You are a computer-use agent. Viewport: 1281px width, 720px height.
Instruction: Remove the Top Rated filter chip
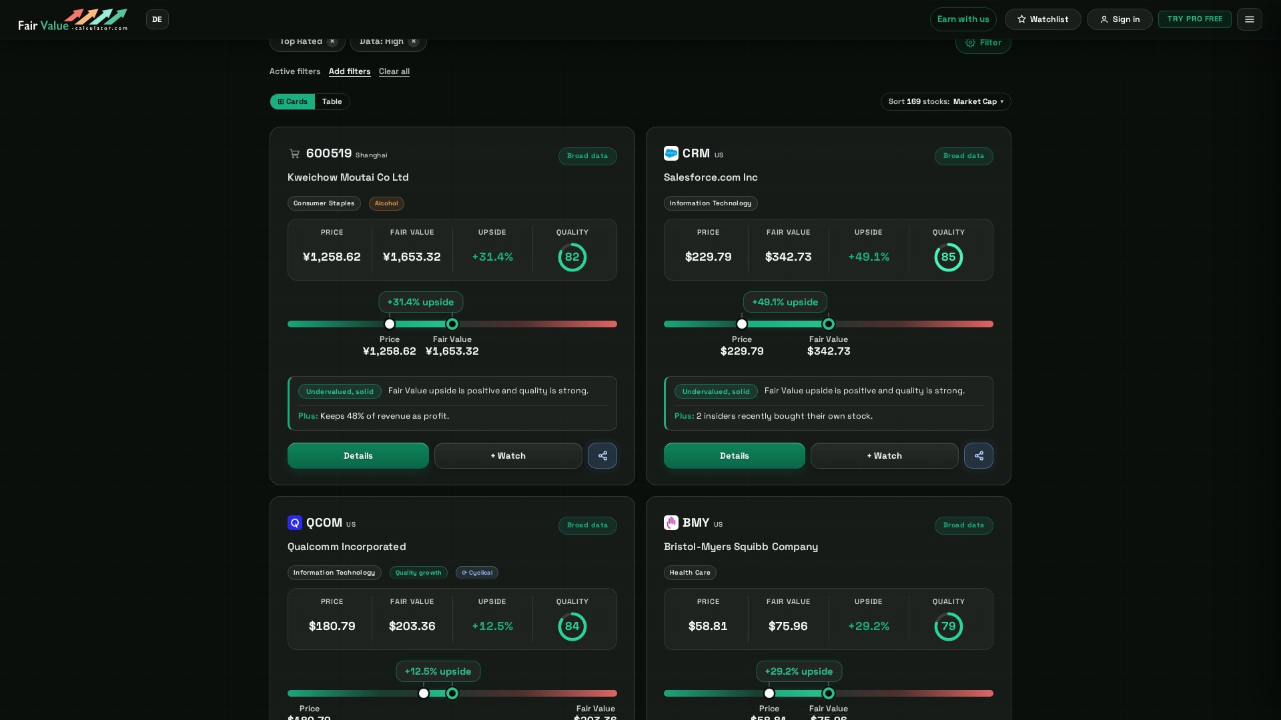(x=332, y=41)
